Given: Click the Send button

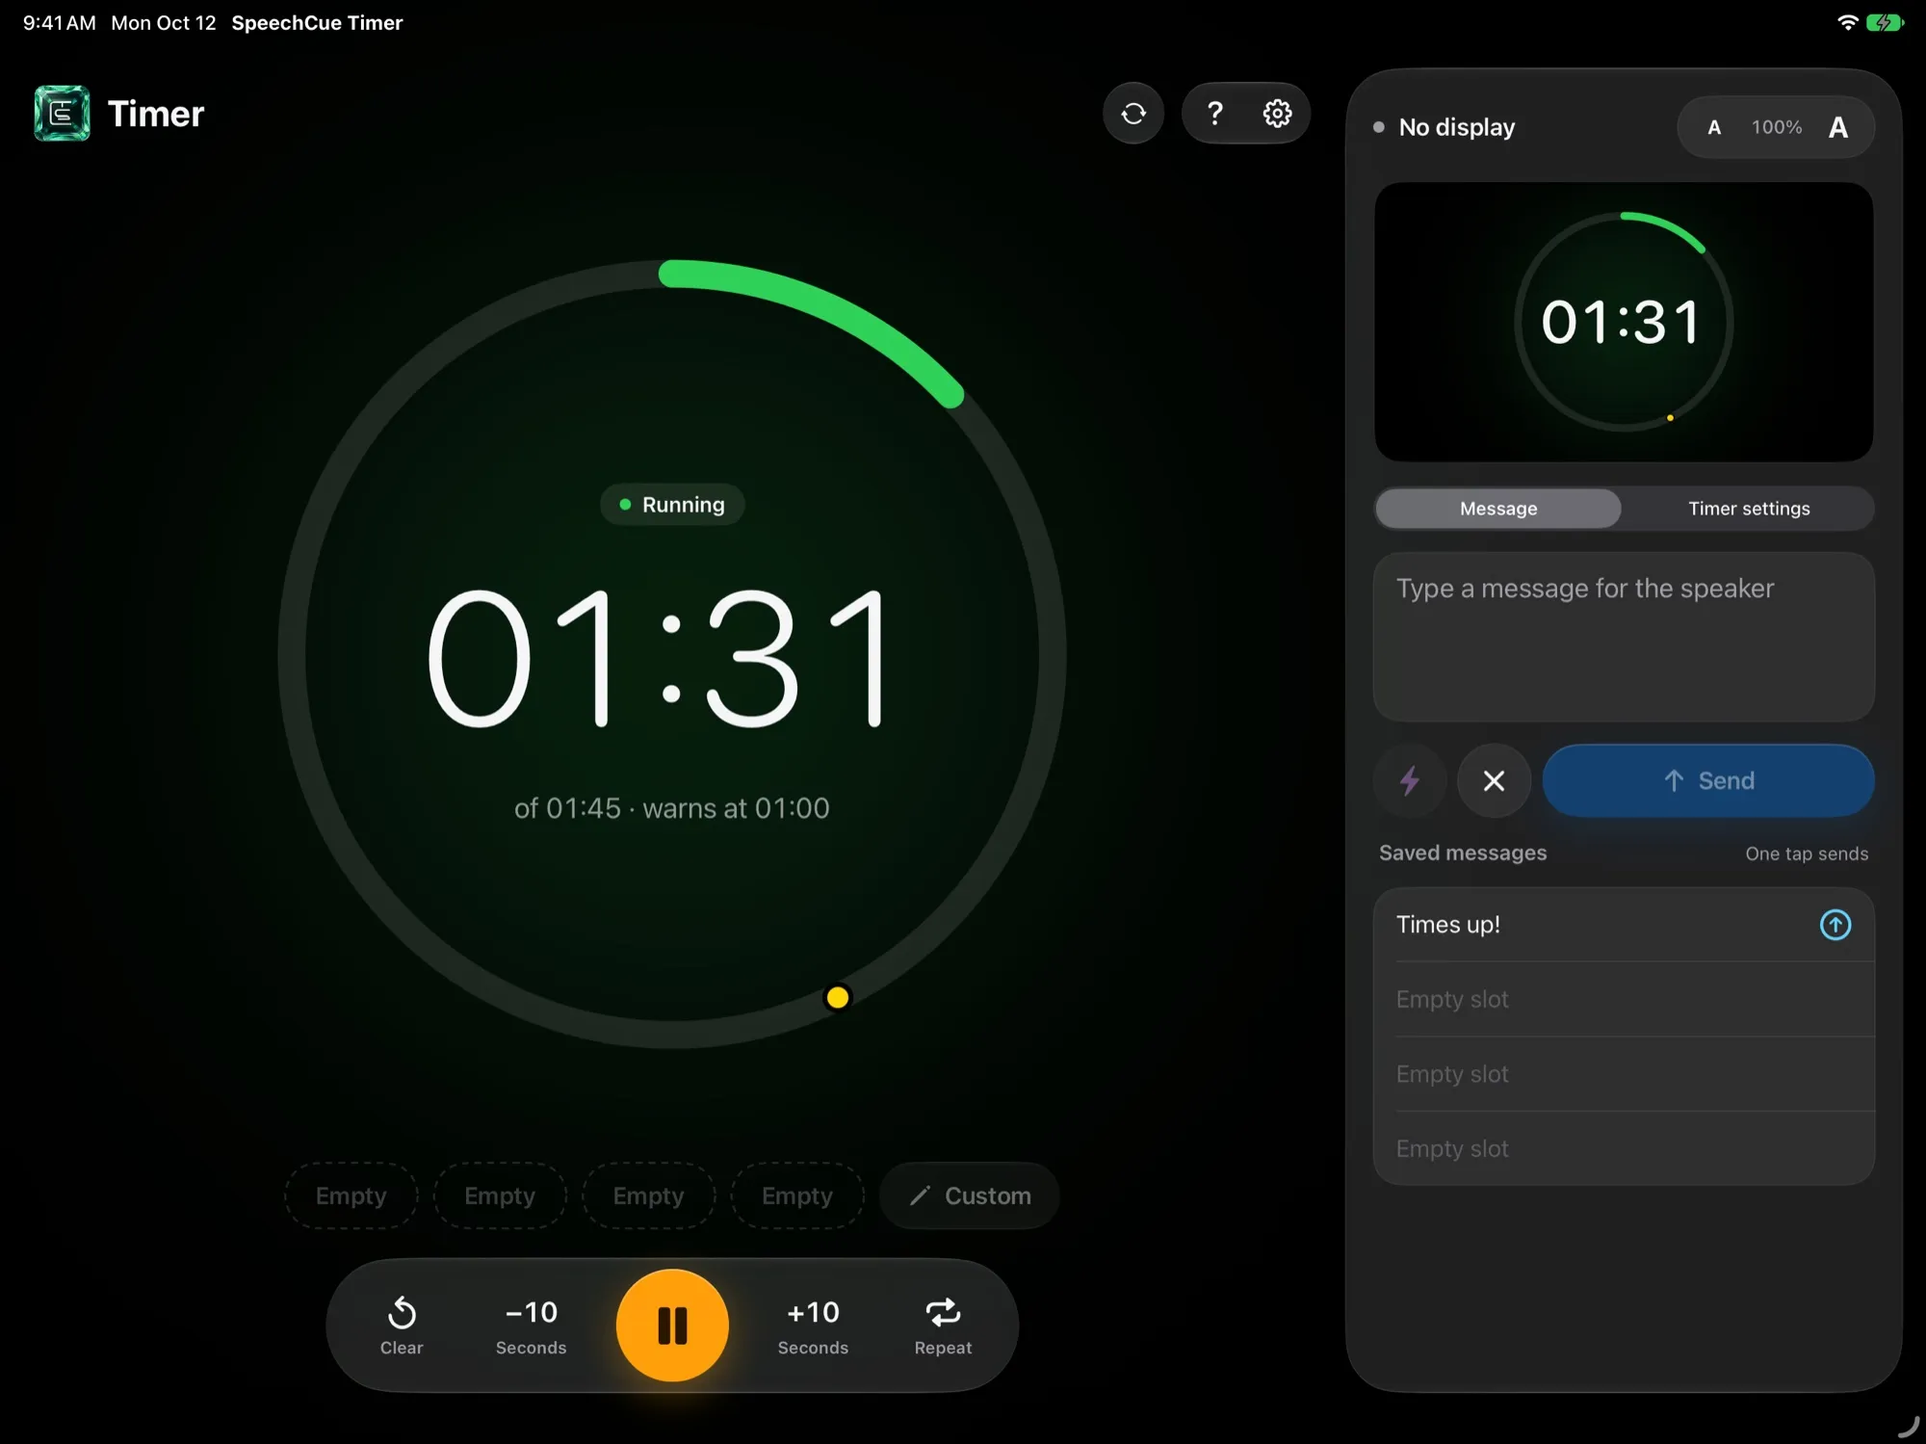Looking at the screenshot, I should pos(1708,780).
